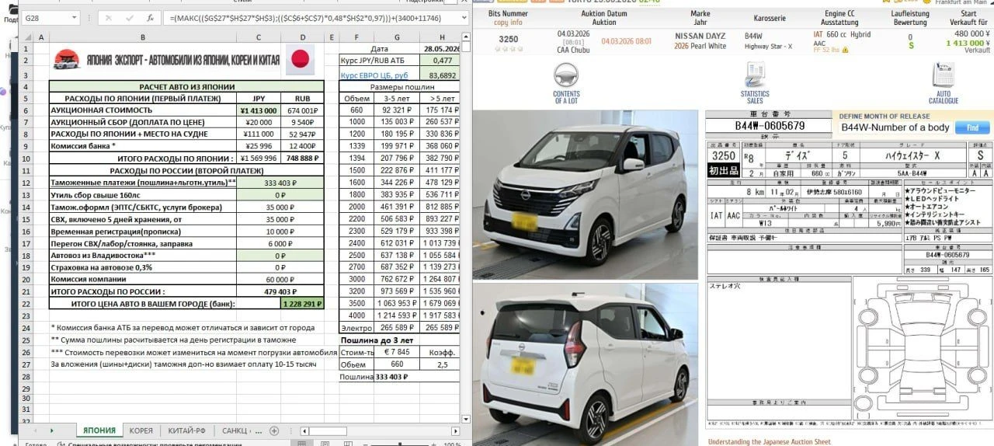
Task: Click the cancel X in formula bar
Action: tap(109, 17)
